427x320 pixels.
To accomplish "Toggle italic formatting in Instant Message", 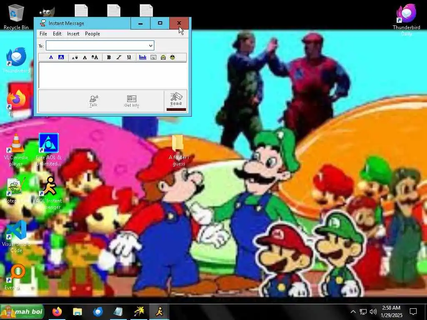I will click(x=119, y=57).
